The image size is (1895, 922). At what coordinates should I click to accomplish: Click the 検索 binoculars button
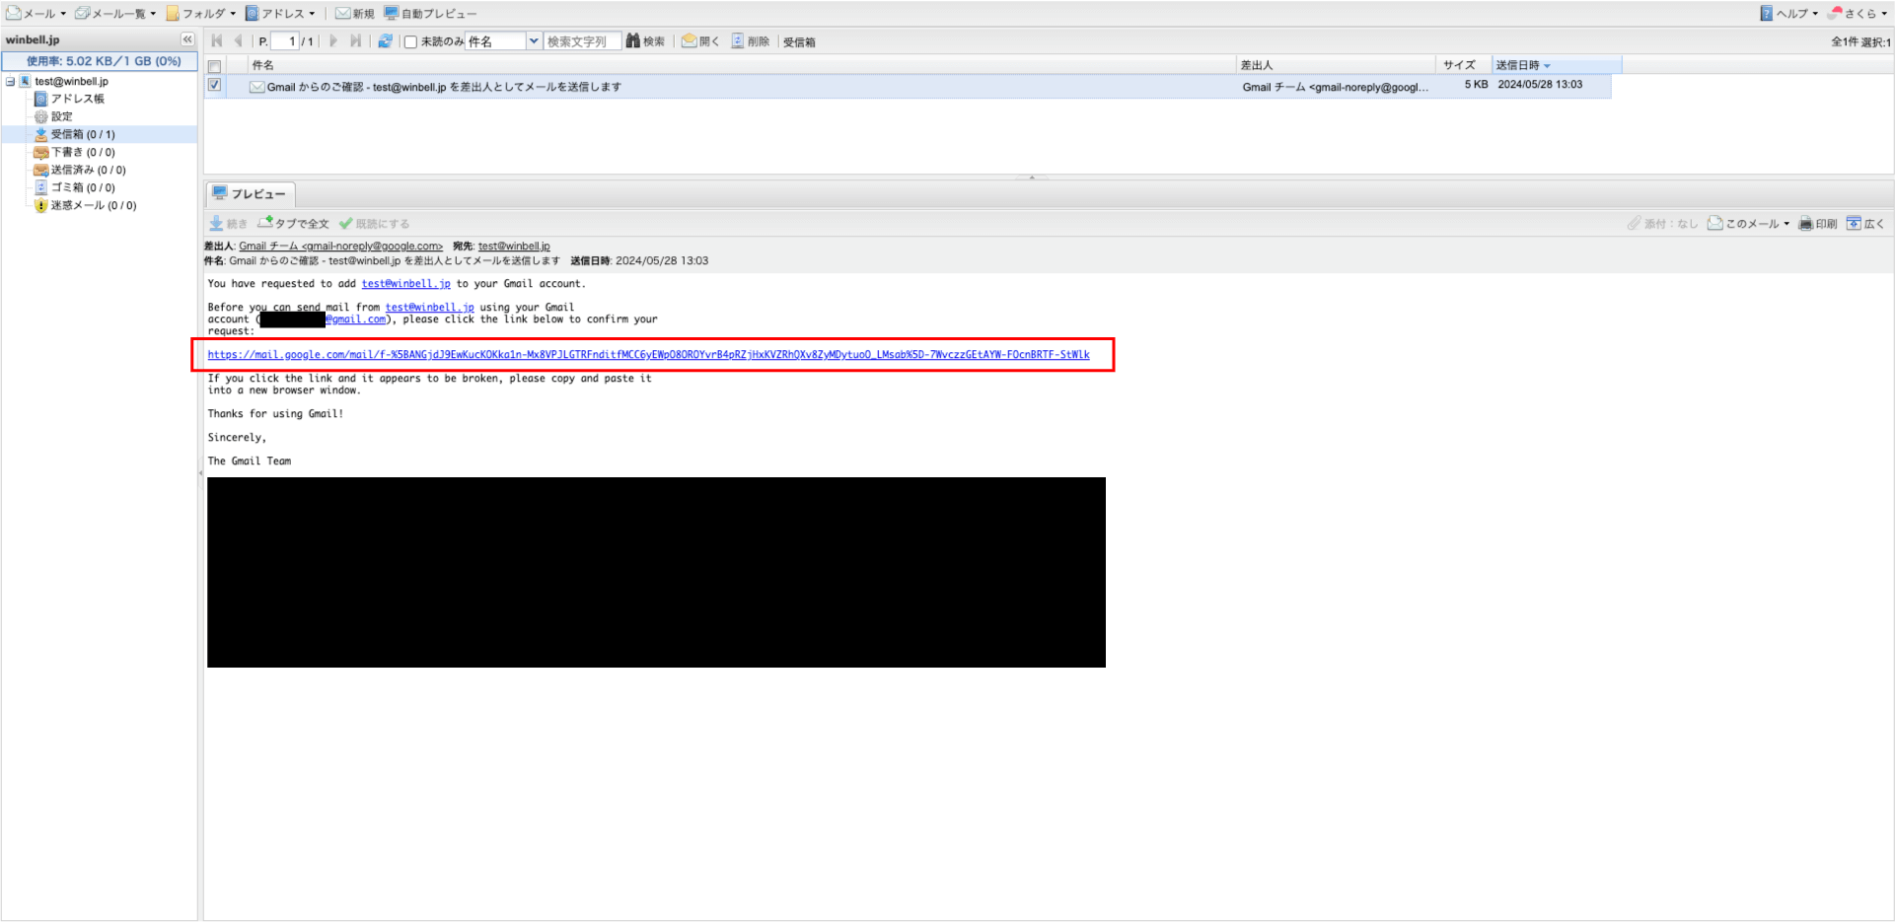coord(645,41)
